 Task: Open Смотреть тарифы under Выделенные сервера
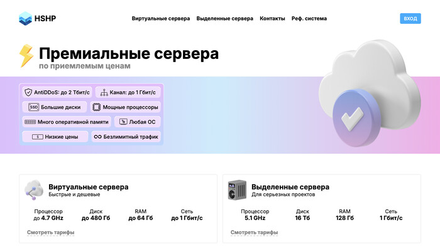254,233
